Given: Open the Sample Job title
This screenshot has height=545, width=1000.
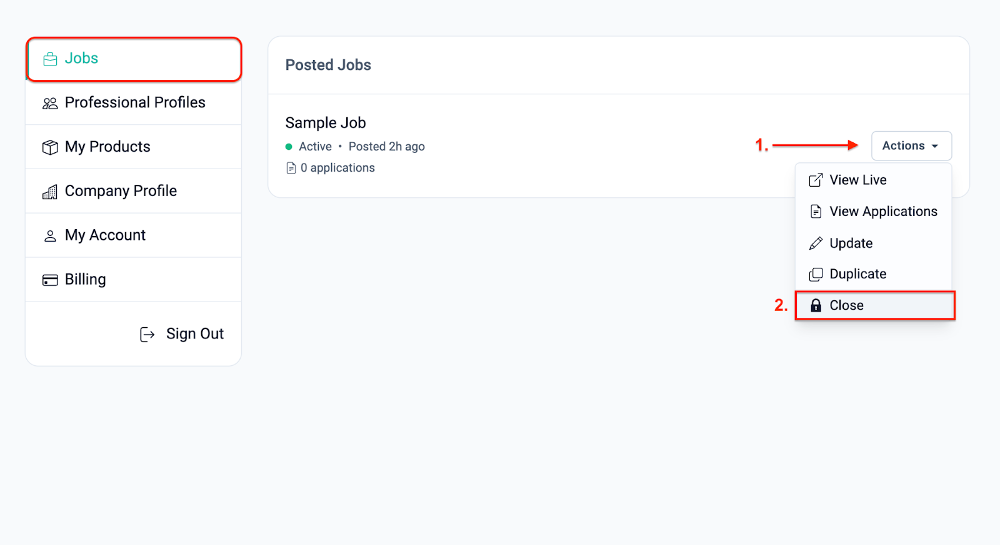Looking at the screenshot, I should coord(326,123).
